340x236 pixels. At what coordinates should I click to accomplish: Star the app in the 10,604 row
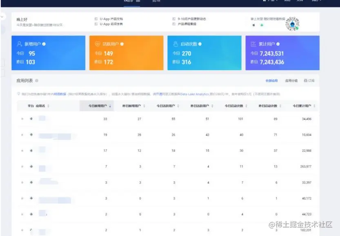click(x=22, y=135)
